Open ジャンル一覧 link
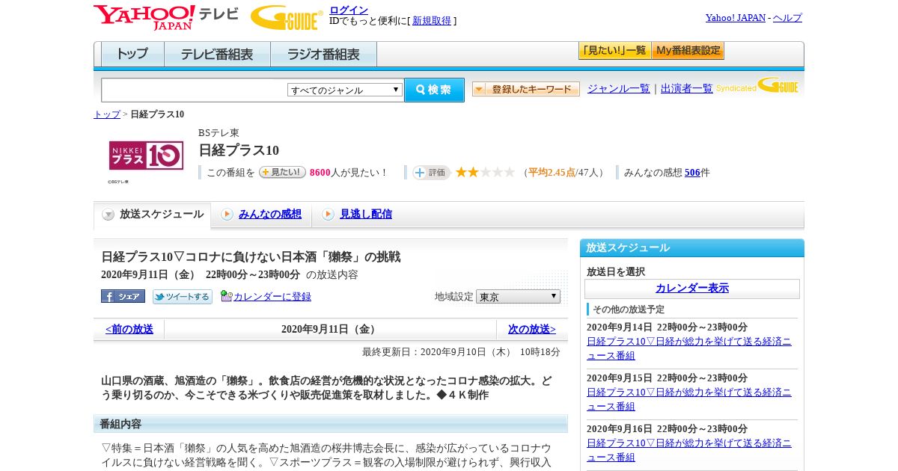The width and height of the screenshot is (898, 471). [x=618, y=88]
